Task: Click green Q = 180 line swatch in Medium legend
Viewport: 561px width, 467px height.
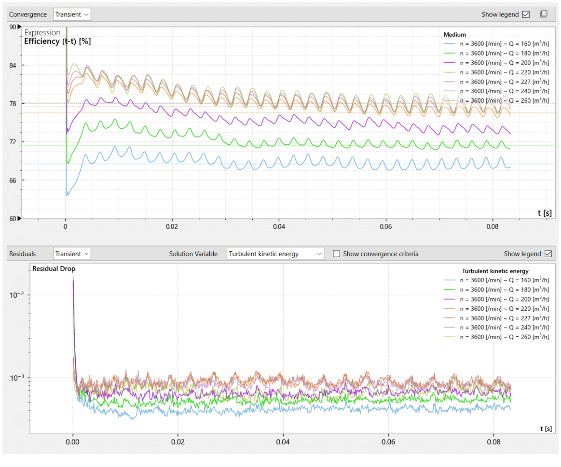Action: tap(450, 54)
